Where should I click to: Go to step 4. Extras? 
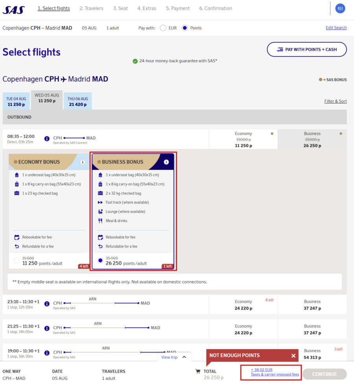147,8
